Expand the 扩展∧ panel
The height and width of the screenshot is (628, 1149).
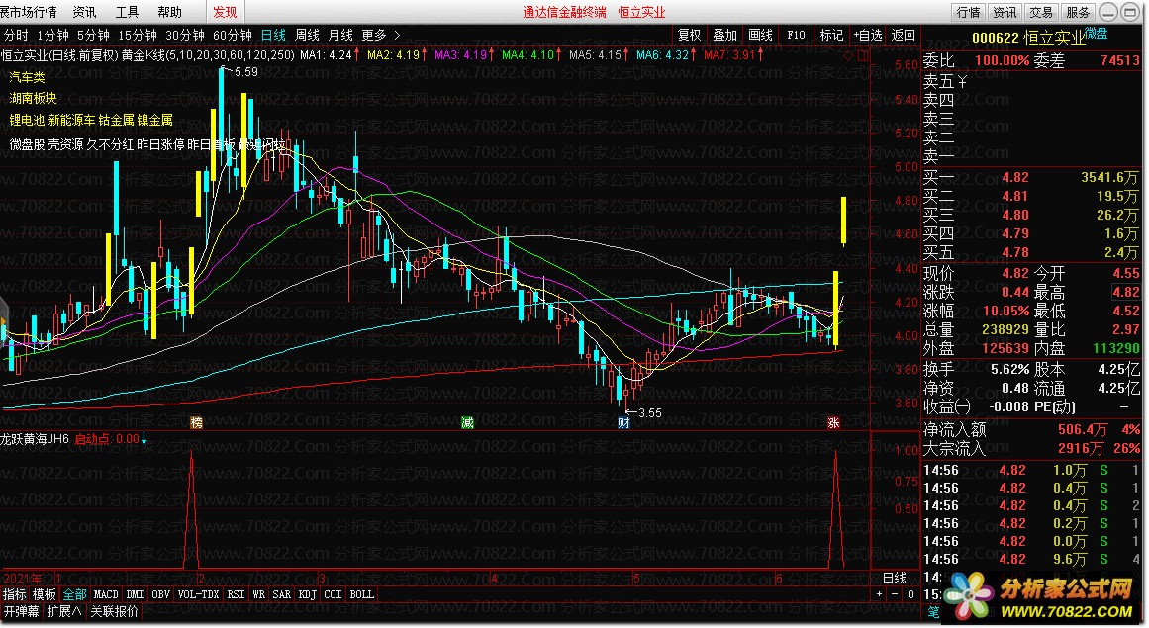click(x=64, y=611)
